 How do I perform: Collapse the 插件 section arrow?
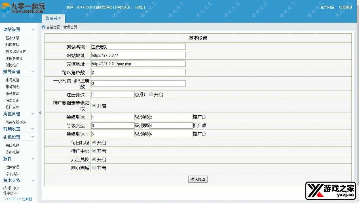(33, 159)
